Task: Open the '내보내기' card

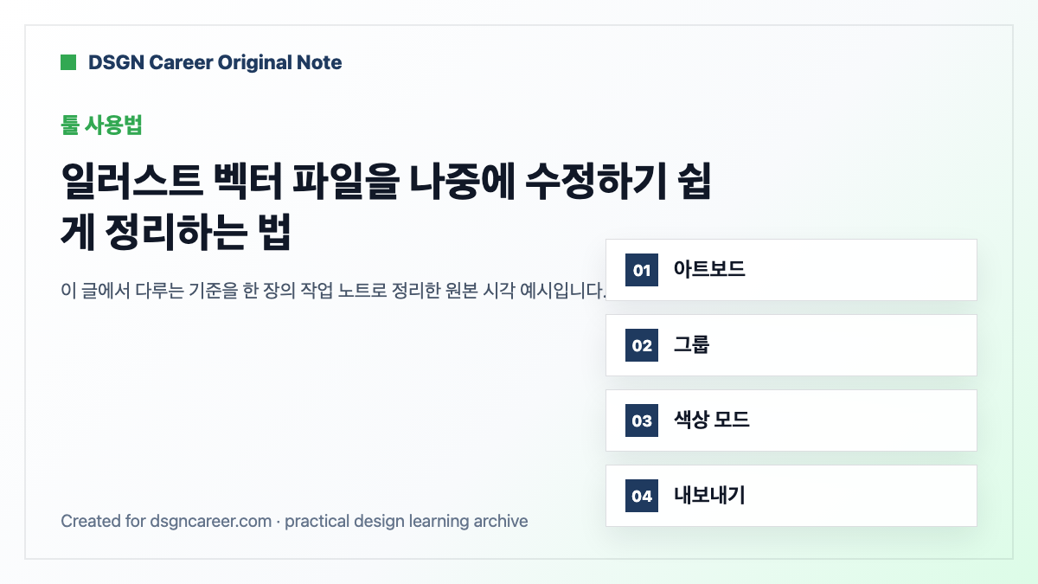Action: (x=791, y=496)
